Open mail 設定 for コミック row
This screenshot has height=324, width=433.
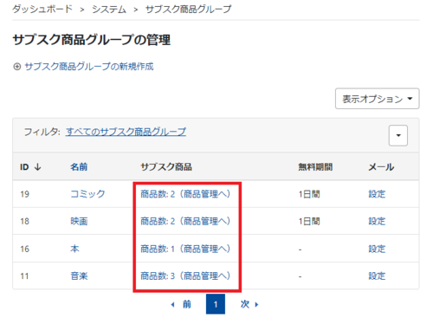click(x=377, y=194)
